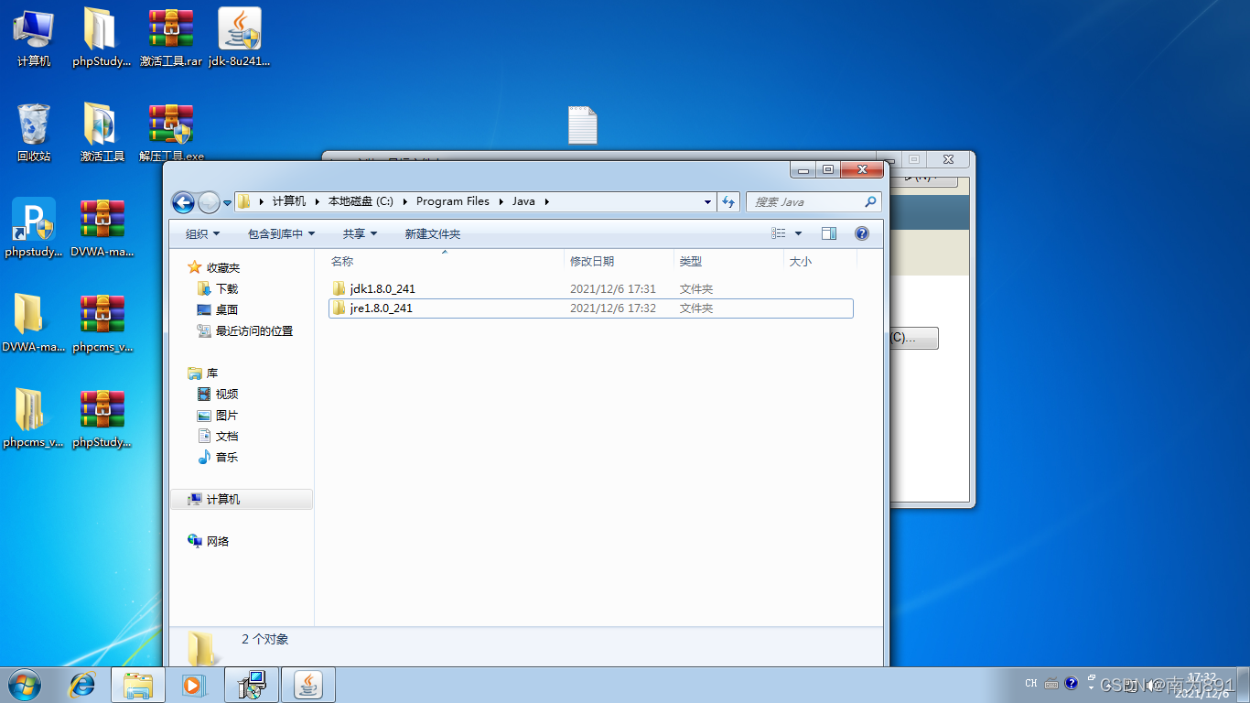This screenshot has height=703, width=1250.
Task: Click Program Files in address bar
Action: pyautogui.click(x=453, y=201)
